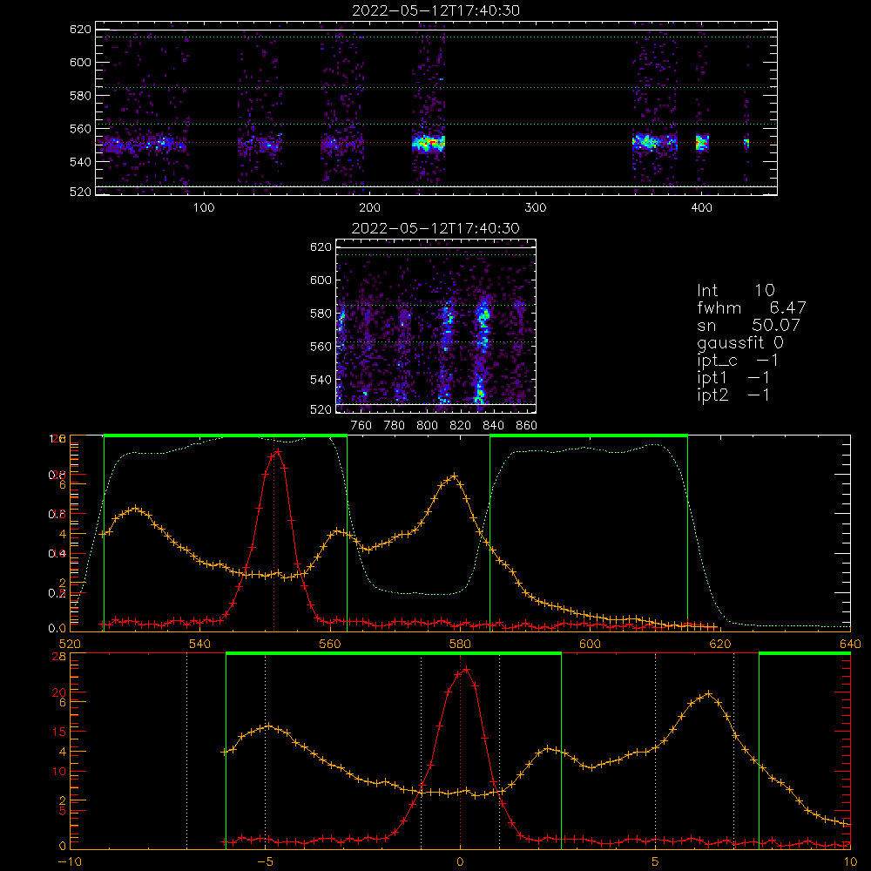
Task: Click the thick green bar spanning 526 to 562 in upper line plot
Action: [x=226, y=435]
